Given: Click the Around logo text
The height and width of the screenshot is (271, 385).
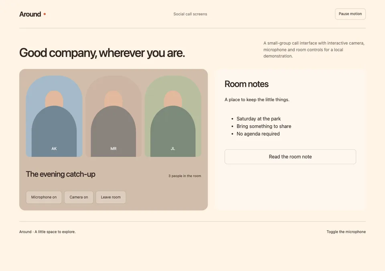Looking at the screenshot, I should pyautogui.click(x=30, y=14).
